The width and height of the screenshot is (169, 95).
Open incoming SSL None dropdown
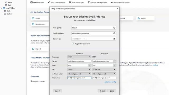pos(79,70)
